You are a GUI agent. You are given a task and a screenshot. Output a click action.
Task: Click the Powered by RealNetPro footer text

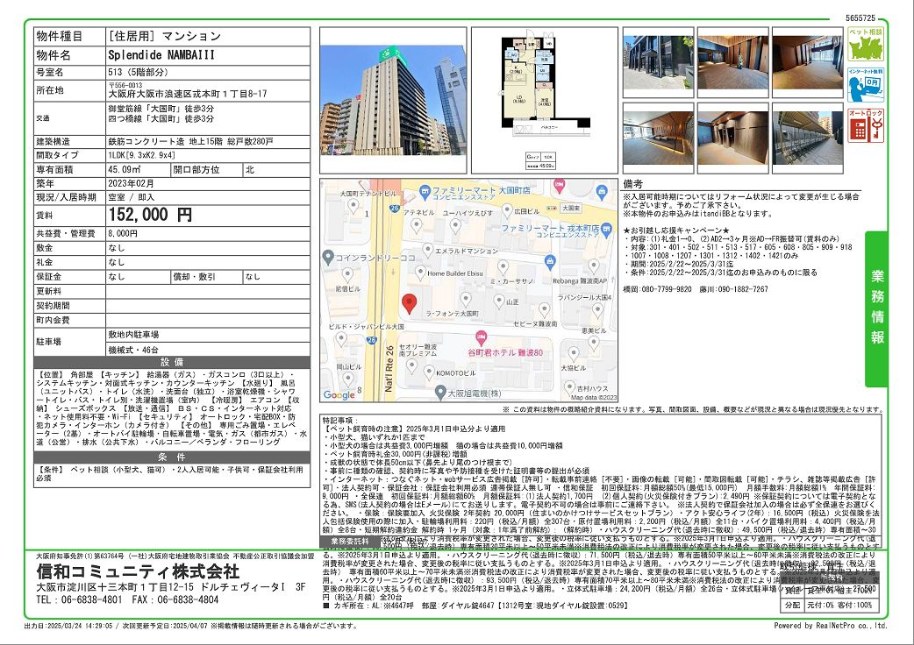pyautogui.click(x=831, y=626)
